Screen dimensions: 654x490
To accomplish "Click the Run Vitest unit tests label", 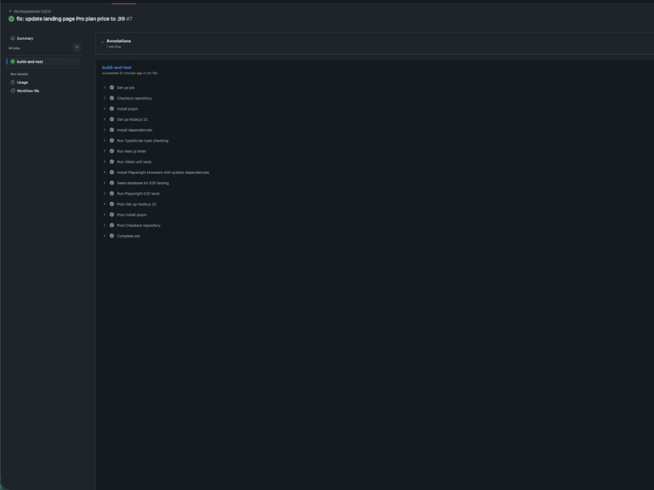I will point(134,162).
